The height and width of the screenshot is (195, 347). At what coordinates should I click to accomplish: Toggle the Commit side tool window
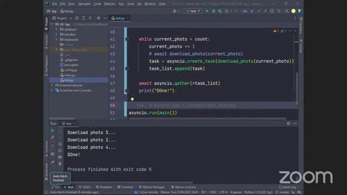(x=46, y=42)
